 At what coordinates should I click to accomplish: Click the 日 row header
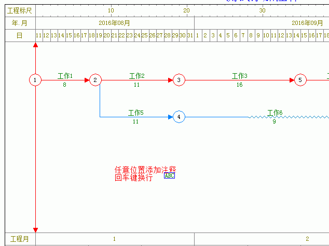tap(20, 35)
